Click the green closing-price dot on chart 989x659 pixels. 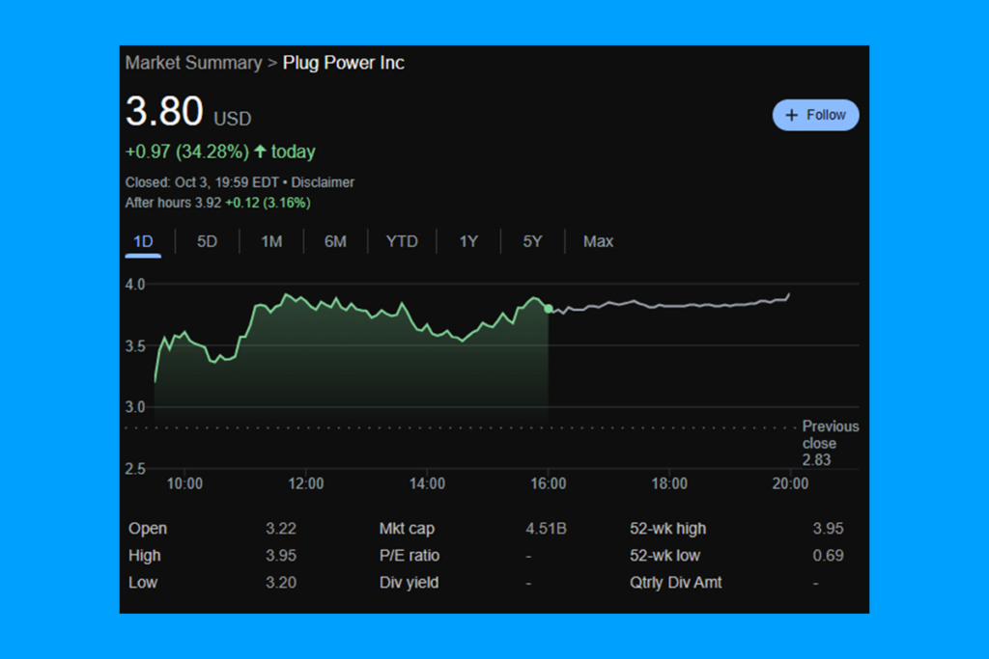pos(549,309)
